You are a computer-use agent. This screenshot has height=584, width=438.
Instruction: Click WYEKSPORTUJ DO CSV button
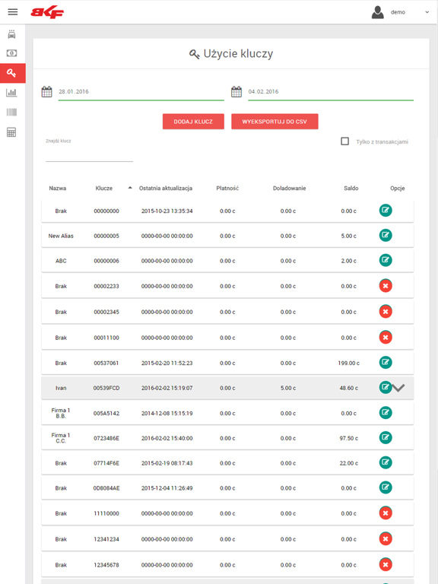(275, 122)
